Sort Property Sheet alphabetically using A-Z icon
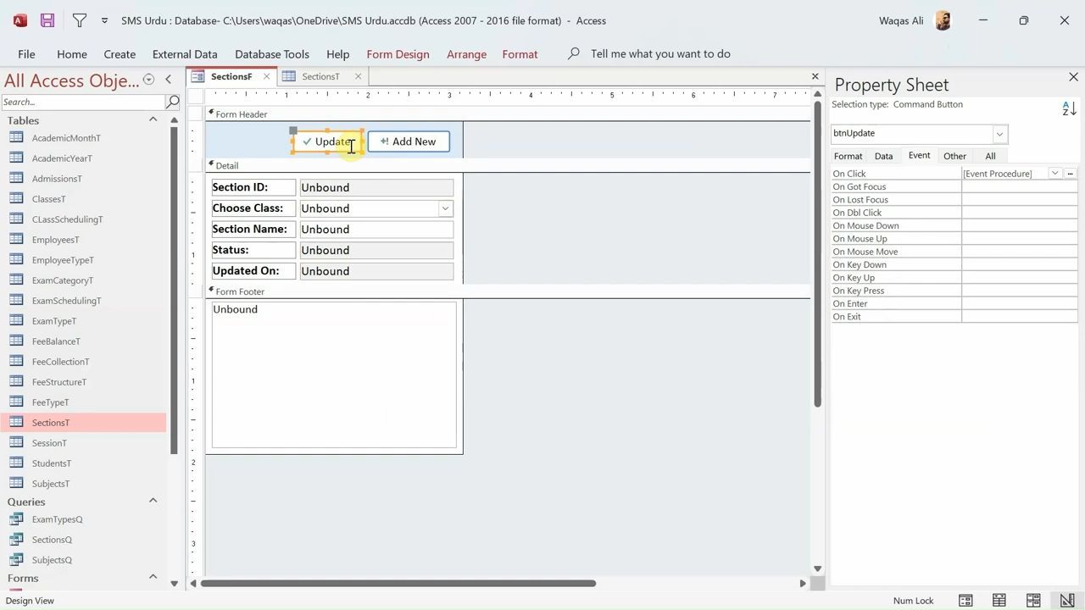 [x=1069, y=108]
